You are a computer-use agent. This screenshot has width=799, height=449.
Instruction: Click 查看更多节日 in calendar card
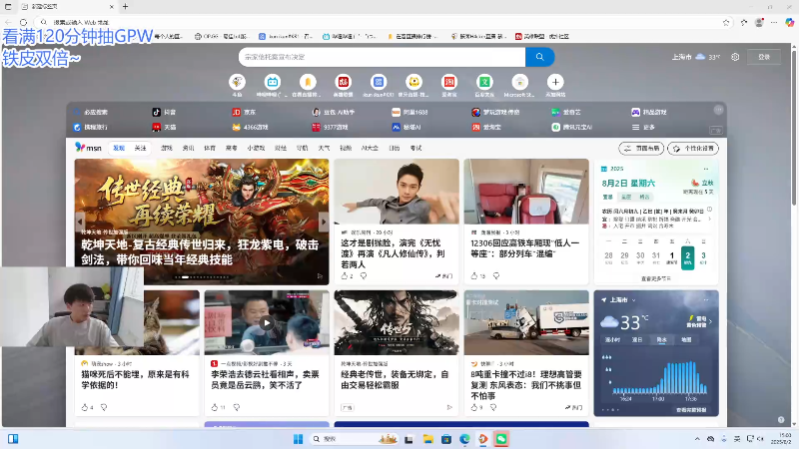pos(656,278)
